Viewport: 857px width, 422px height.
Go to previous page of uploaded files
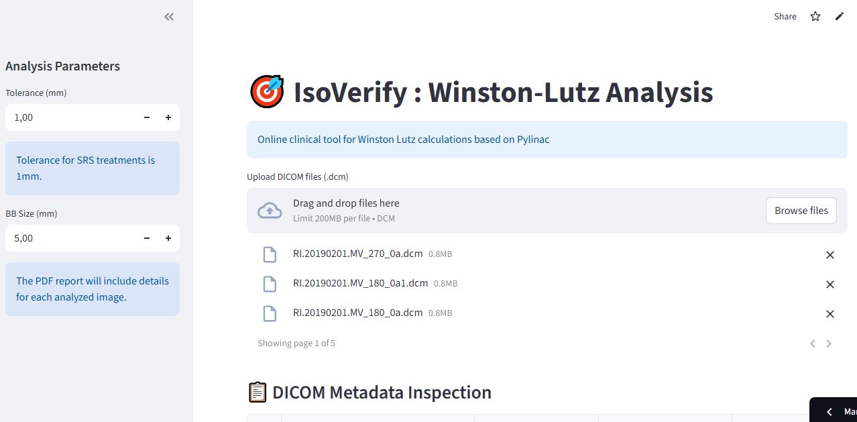812,344
